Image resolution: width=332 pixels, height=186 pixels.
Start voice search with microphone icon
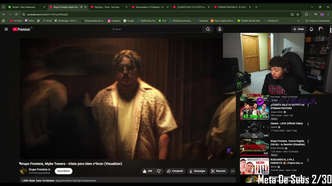(x=220, y=29)
